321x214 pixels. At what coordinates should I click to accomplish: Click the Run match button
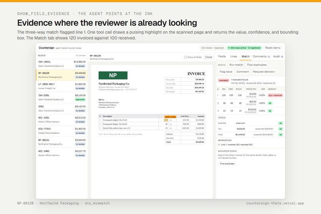point(236,65)
